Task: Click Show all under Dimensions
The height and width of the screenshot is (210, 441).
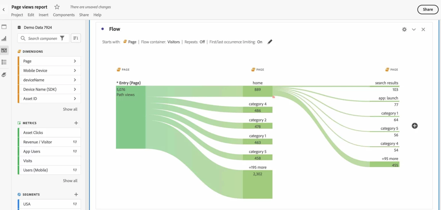Action: click(70, 109)
